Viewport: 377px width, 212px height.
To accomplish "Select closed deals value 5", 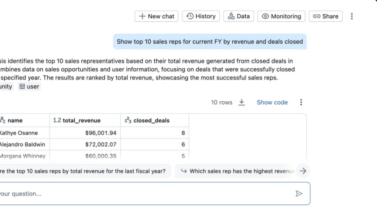I will click(154, 156).
